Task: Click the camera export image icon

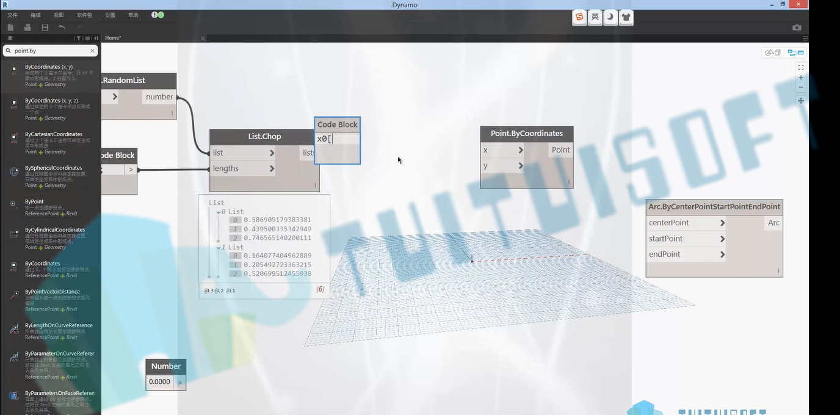Action: tap(797, 27)
